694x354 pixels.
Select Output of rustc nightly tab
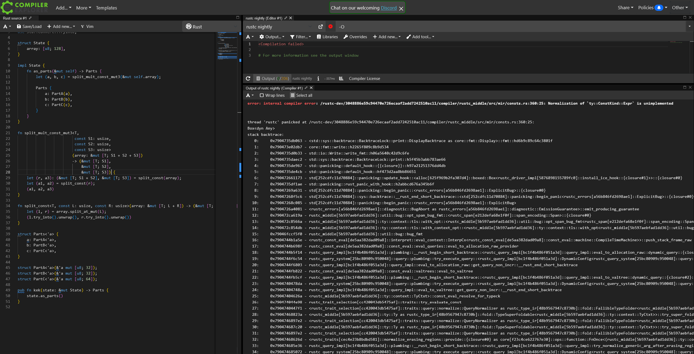274,88
